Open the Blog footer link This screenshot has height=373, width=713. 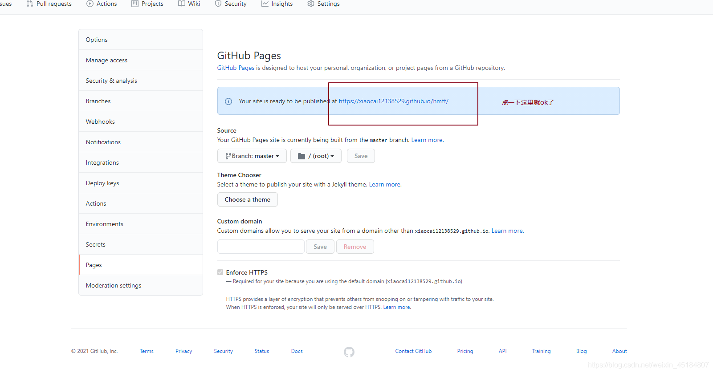click(581, 351)
